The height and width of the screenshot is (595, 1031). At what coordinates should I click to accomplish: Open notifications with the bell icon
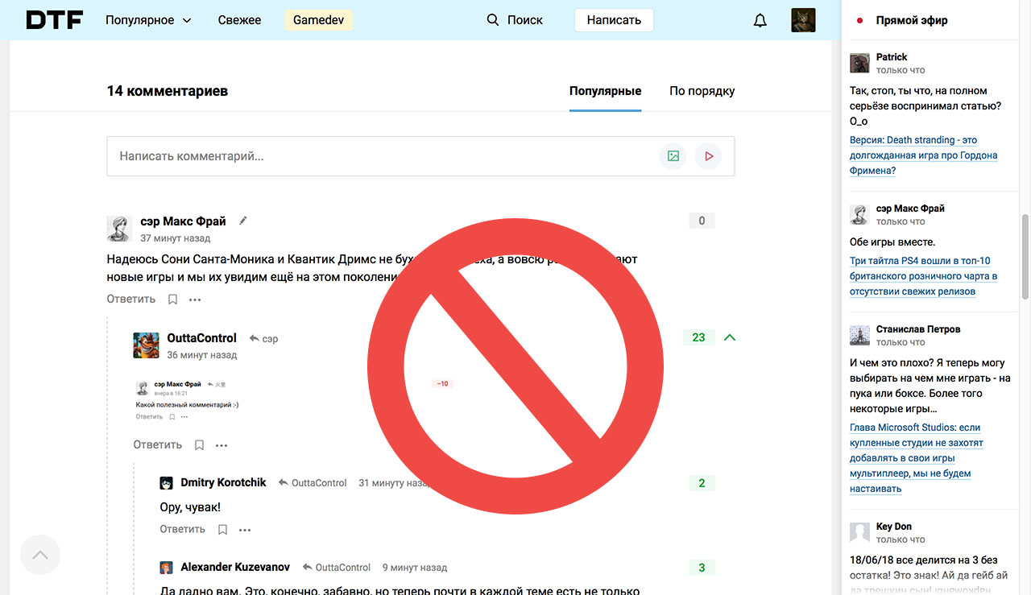click(x=759, y=20)
